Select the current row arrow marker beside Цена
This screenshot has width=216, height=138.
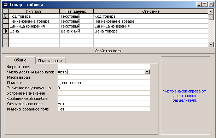coord(6,31)
